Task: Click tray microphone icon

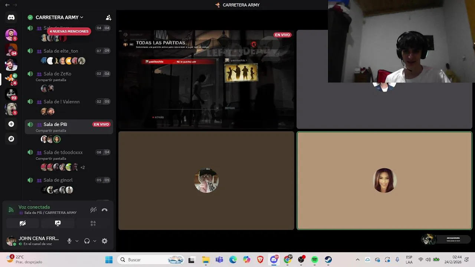Action: pos(397,260)
